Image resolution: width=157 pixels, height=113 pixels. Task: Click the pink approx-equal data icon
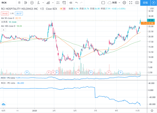[64, 9]
